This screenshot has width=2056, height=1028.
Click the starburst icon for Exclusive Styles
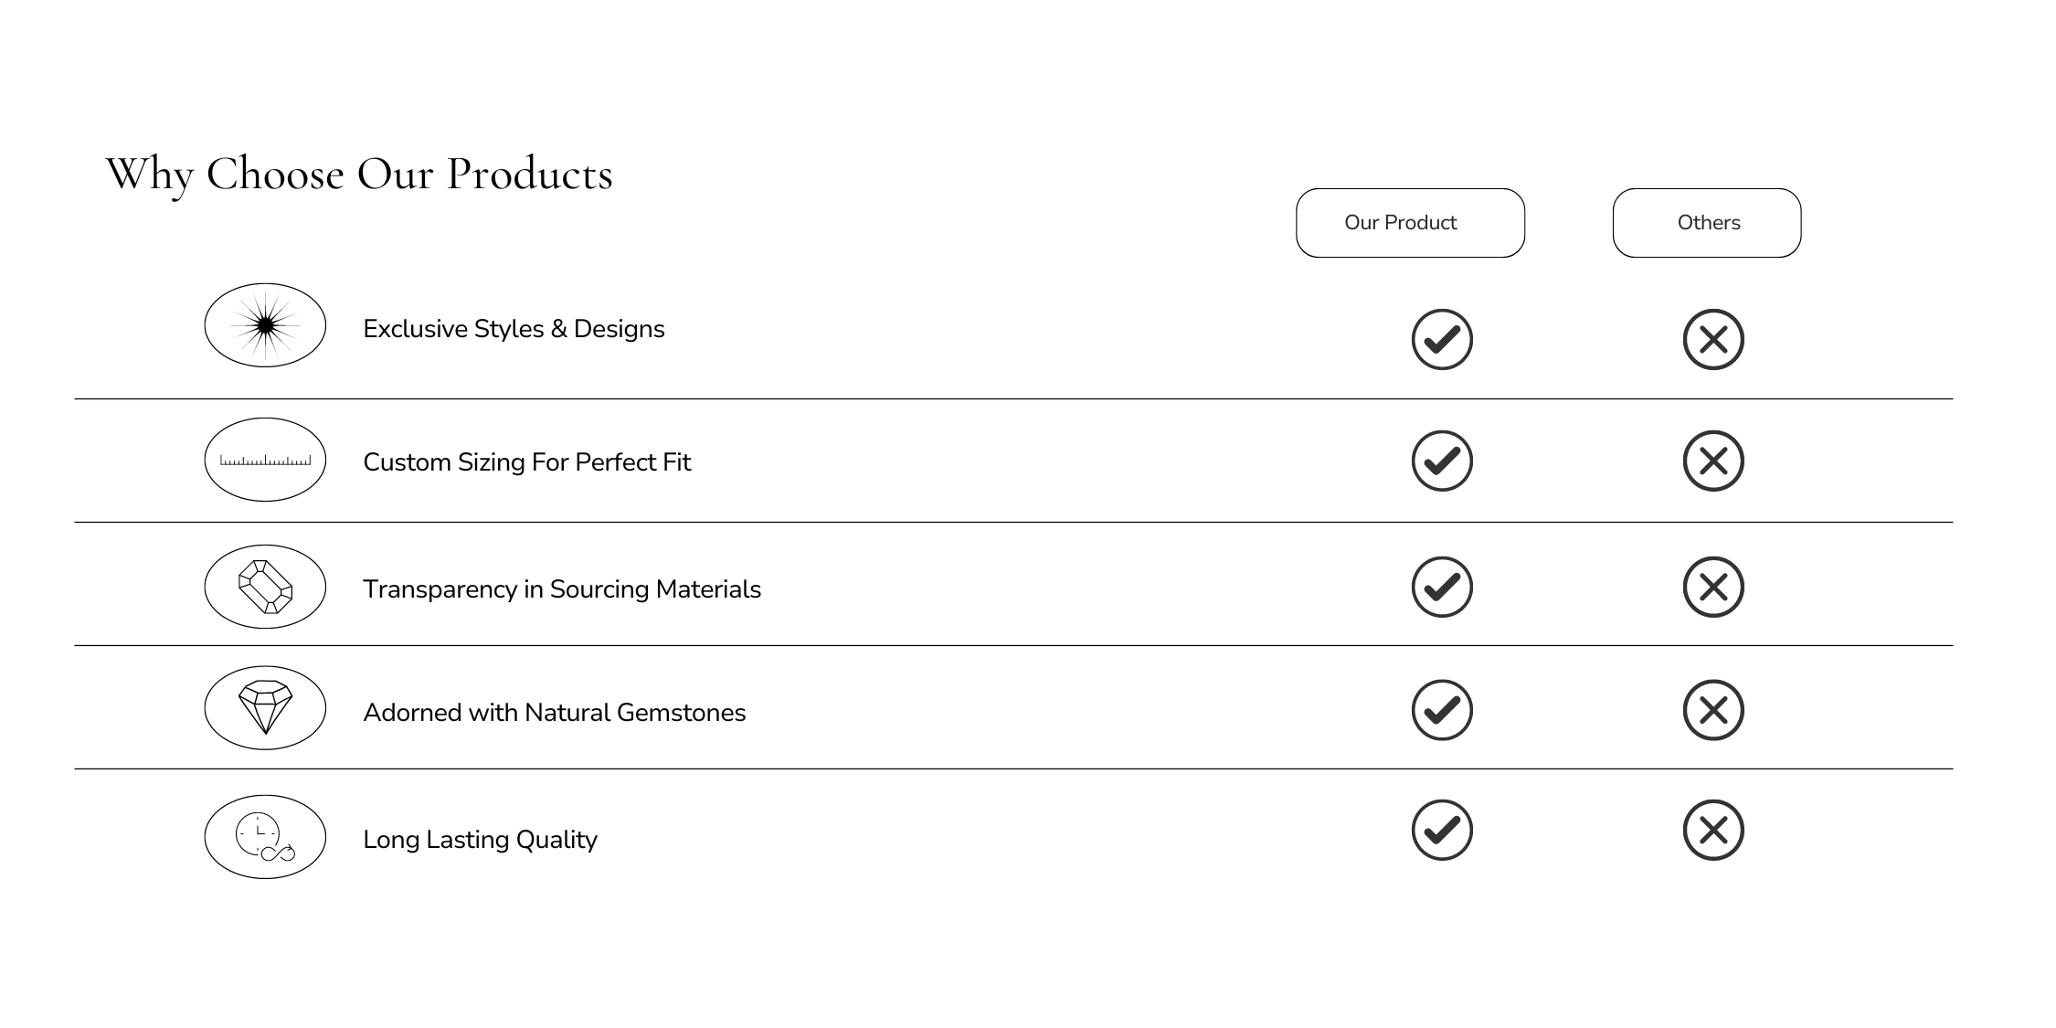(265, 325)
